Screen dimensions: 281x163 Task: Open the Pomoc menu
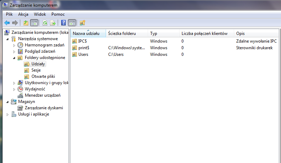(x=58, y=14)
